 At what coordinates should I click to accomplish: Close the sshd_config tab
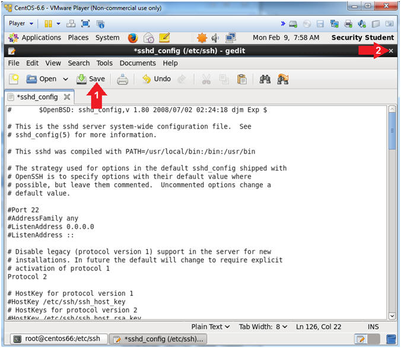(67, 97)
